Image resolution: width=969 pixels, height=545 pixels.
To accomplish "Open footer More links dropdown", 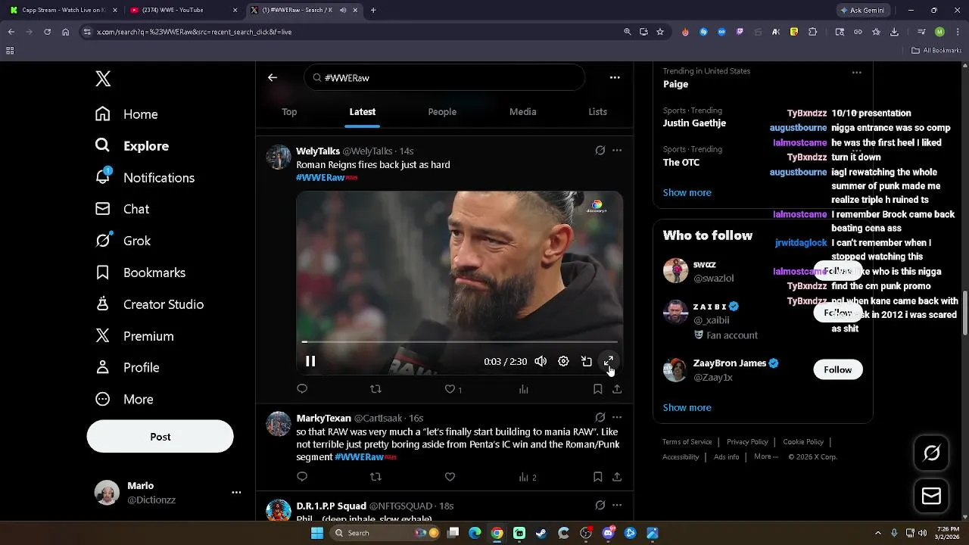I will [x=766, y=456].
